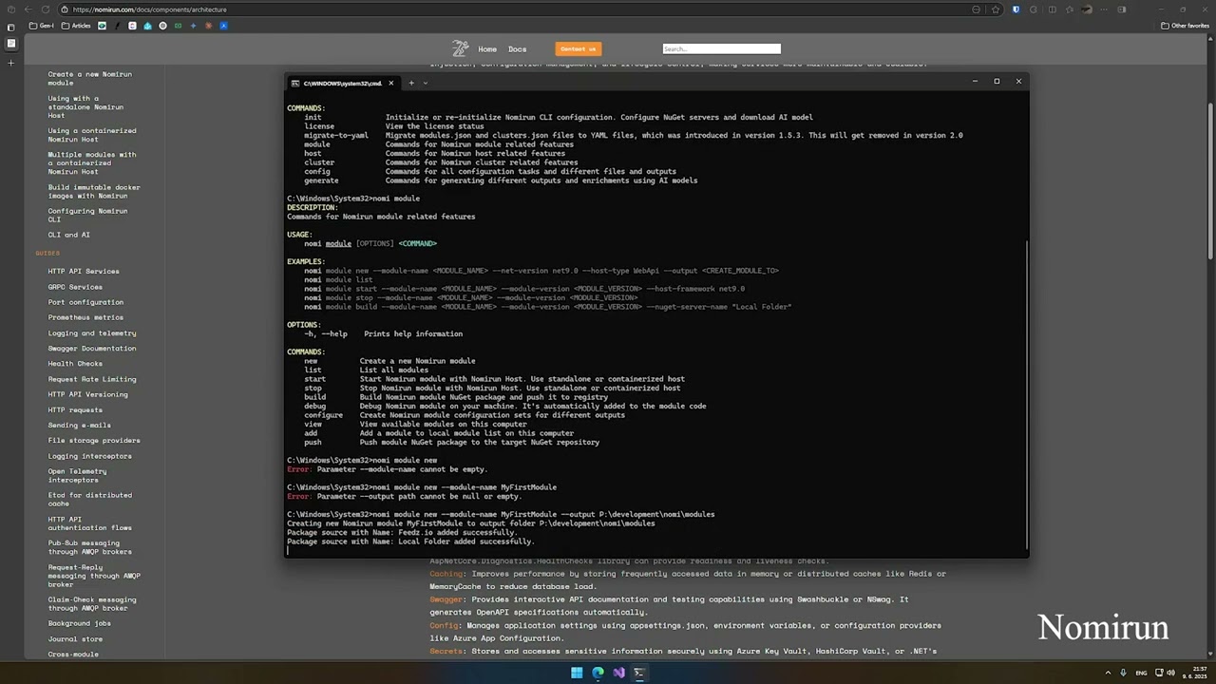
Task: Open 'Background jobs' guide
Action: coord(80,623)
